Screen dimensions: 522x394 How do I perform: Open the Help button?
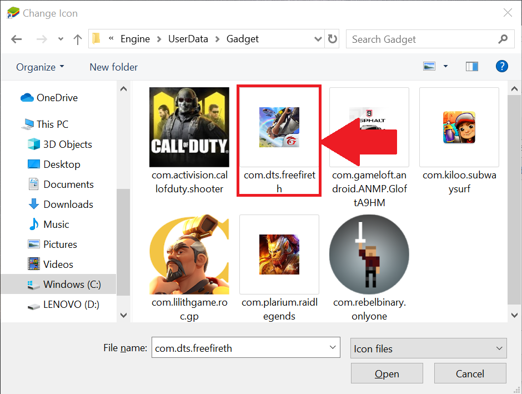click(501, 66)
